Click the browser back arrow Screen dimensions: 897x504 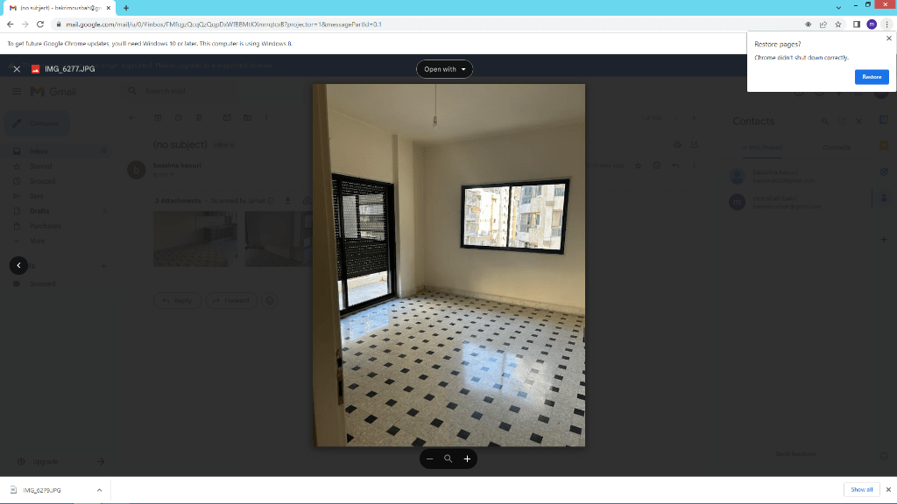click(x=10, y=24)
